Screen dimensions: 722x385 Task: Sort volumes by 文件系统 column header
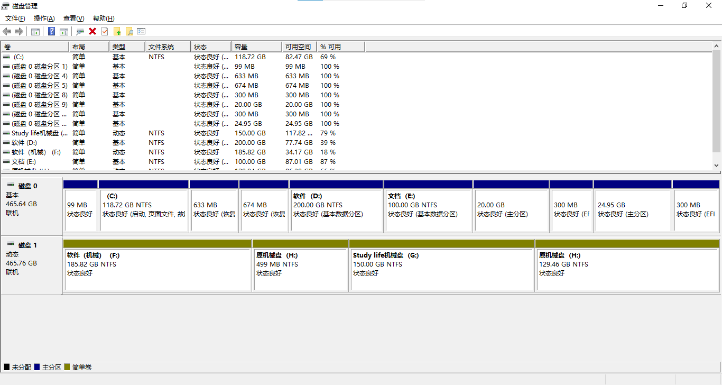167,47
